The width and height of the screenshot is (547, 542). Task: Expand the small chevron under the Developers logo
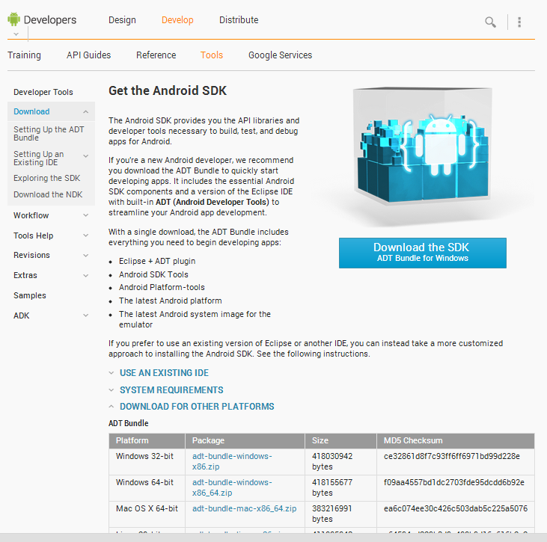[x=16, y=34]
